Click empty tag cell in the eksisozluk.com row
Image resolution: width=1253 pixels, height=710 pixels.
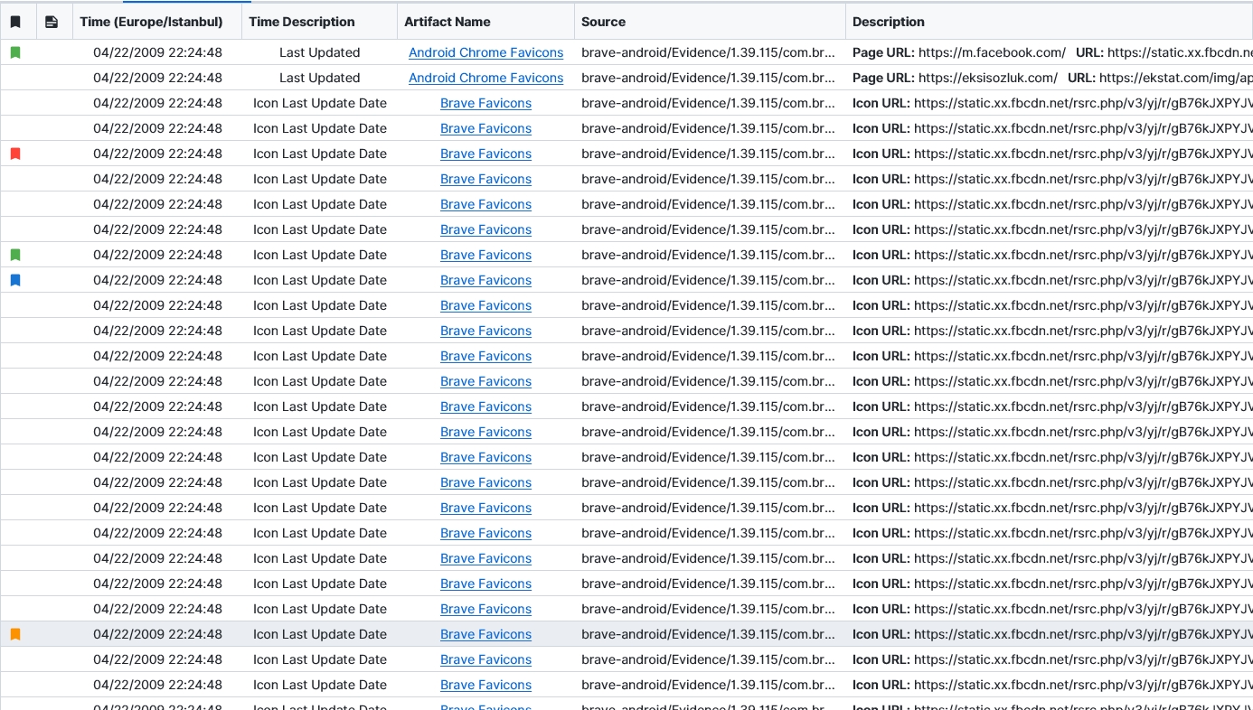15,78
